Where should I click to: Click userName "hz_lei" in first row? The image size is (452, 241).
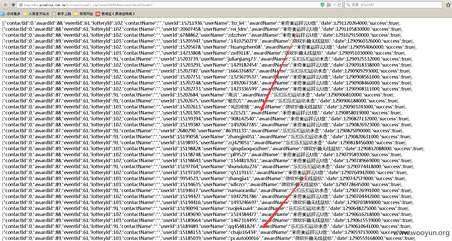click(238, 23)
